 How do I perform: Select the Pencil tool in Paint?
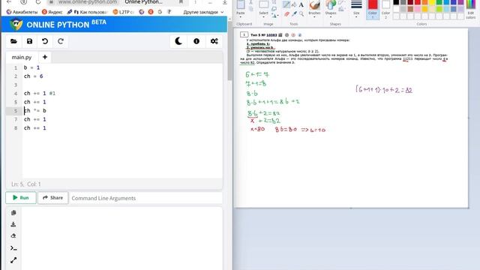click(x=286, y=4)
